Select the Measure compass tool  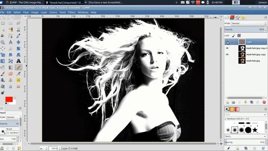coord(10,42)
